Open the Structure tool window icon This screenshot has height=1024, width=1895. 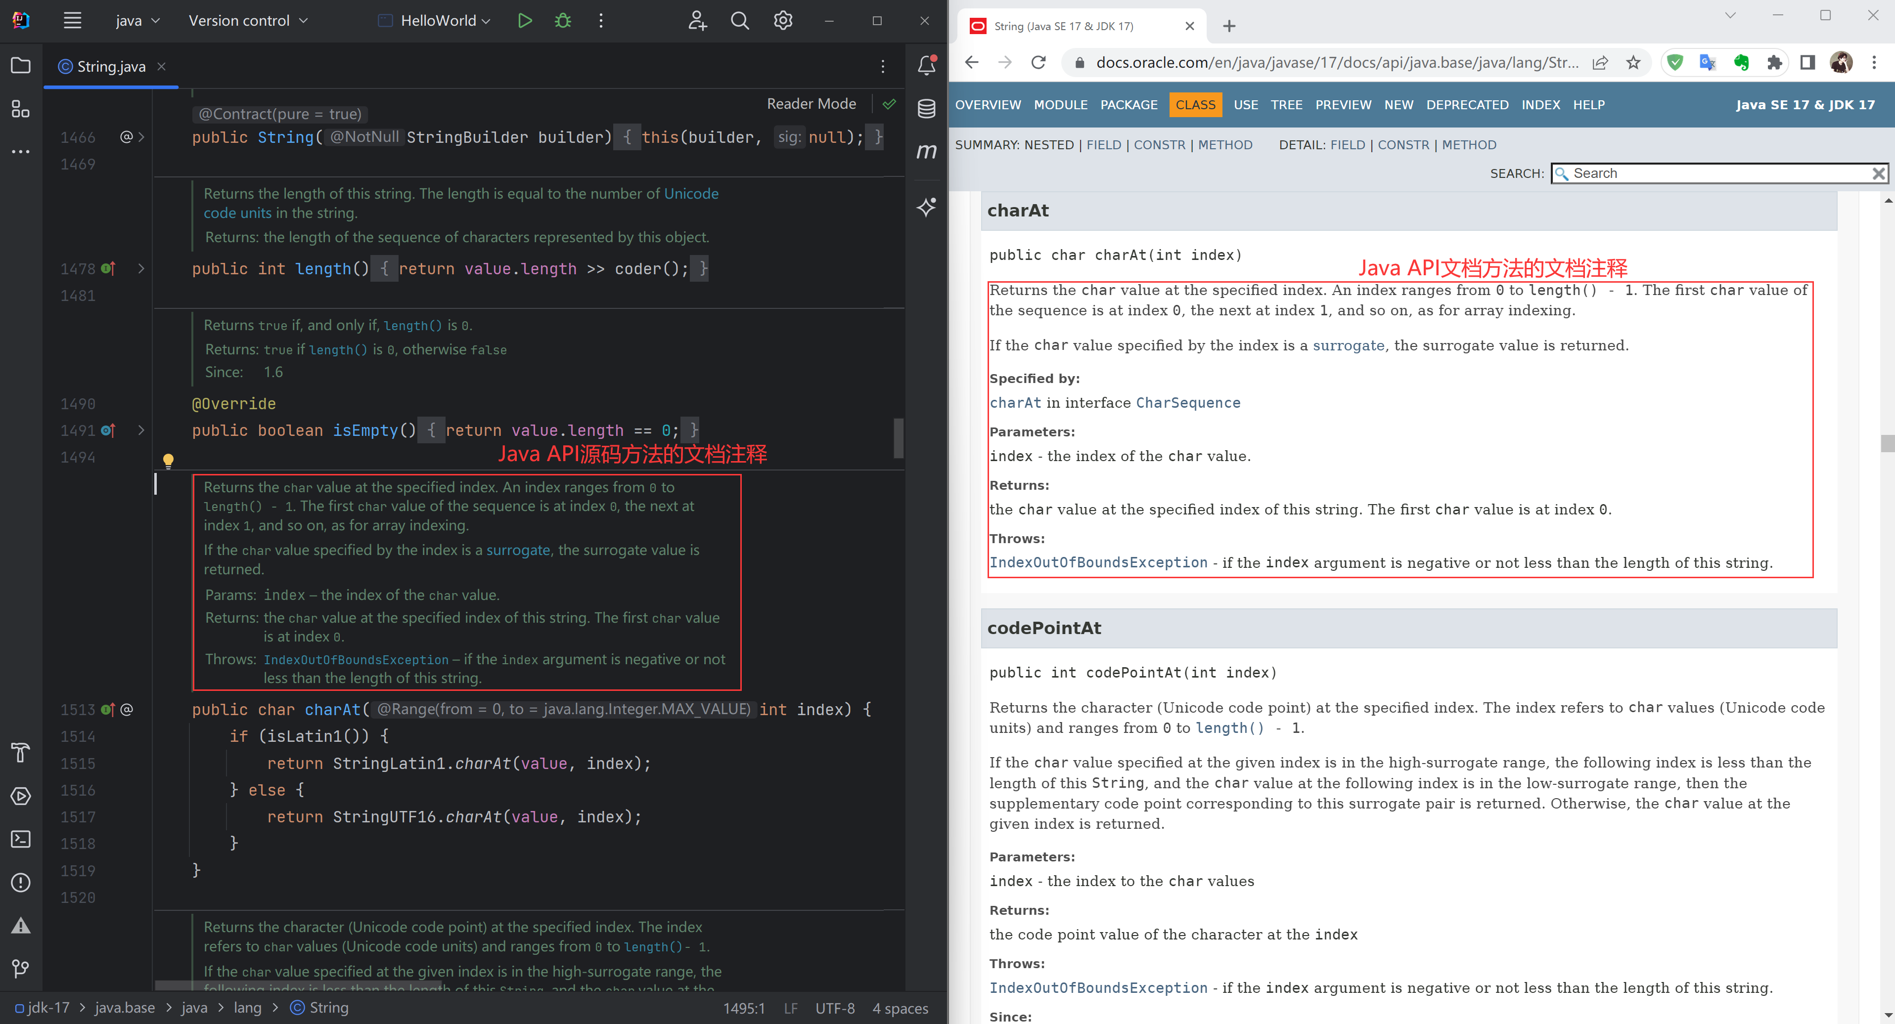[x=21, y=109]
